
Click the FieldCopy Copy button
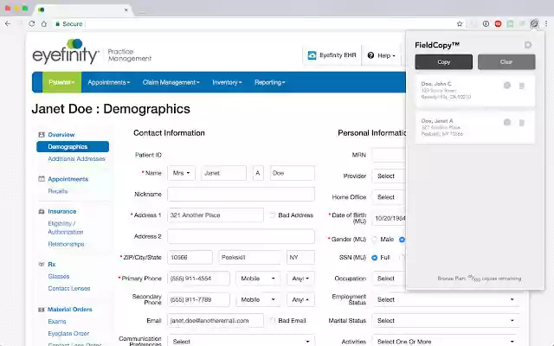click(x=444, y=61)
